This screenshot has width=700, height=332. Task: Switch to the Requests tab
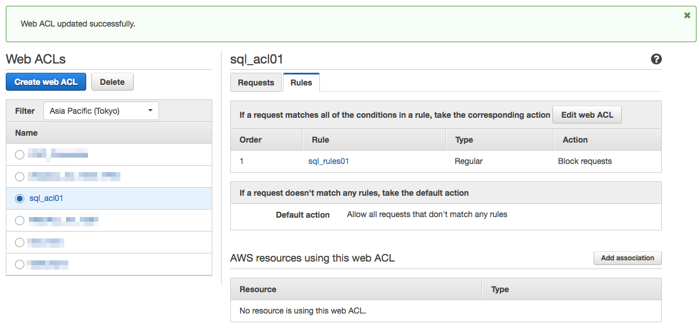256,83
